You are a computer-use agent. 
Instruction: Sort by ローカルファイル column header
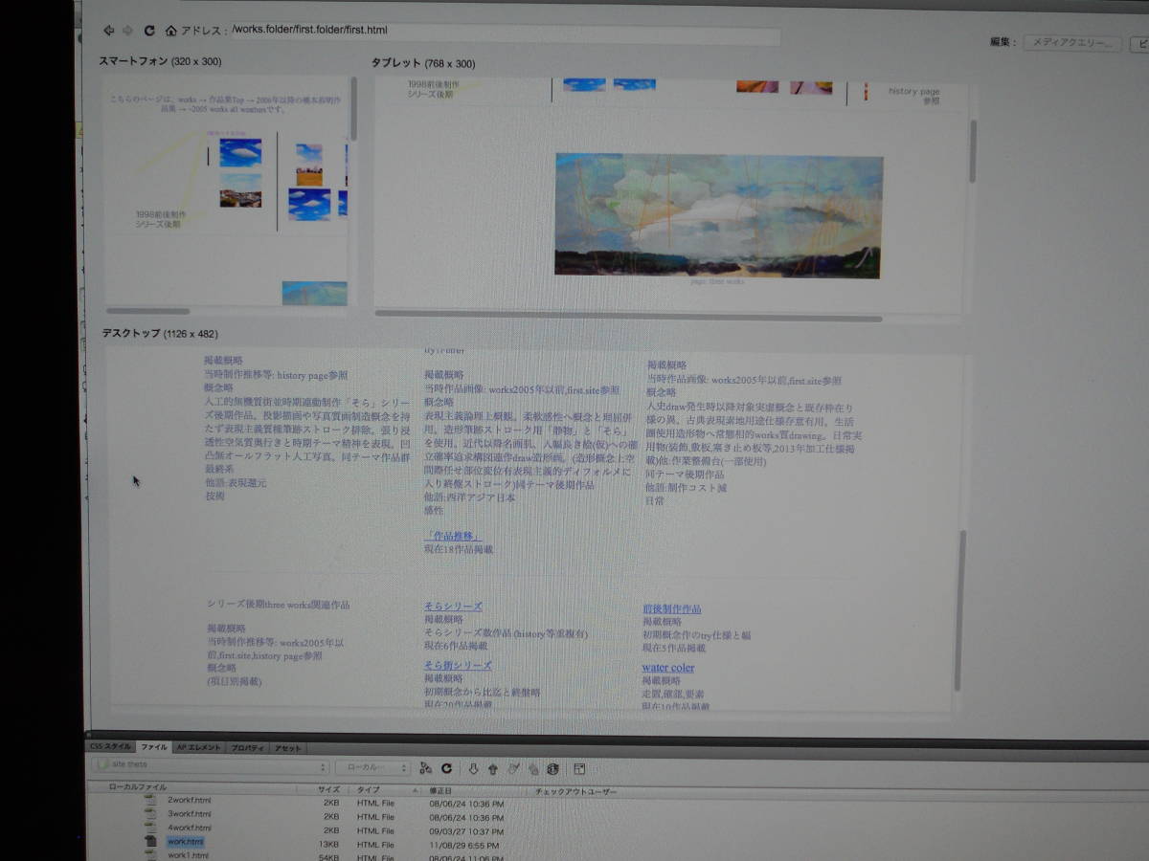[x=137, y=787]
